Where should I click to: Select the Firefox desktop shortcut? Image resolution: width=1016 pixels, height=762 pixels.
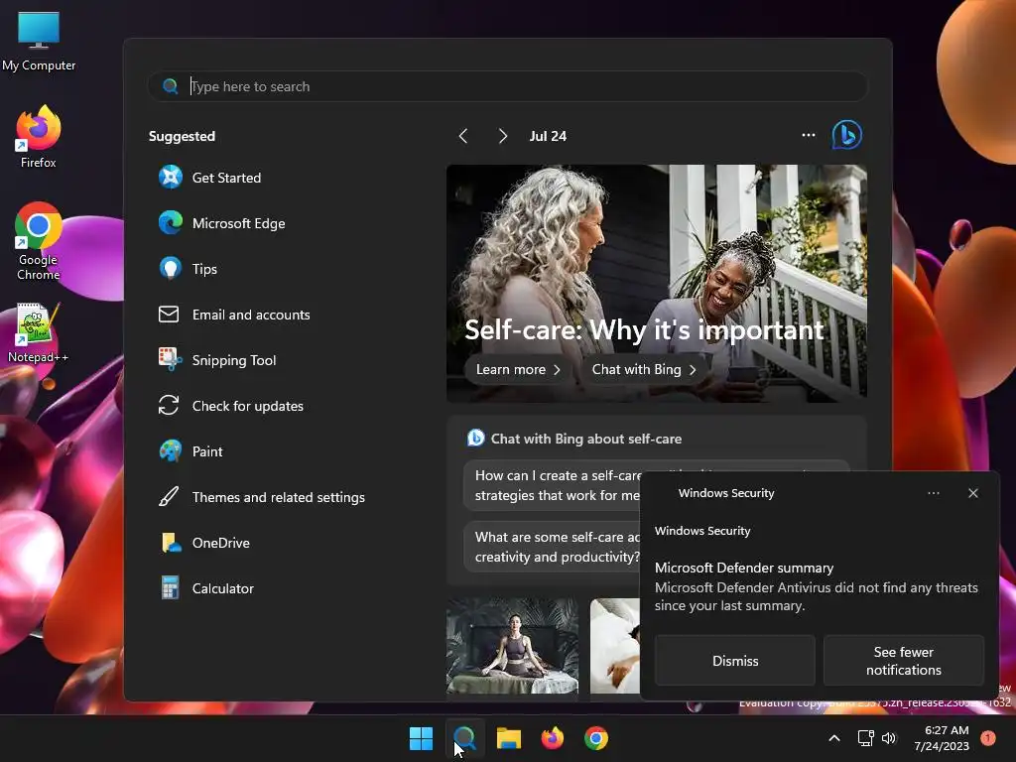39,137
